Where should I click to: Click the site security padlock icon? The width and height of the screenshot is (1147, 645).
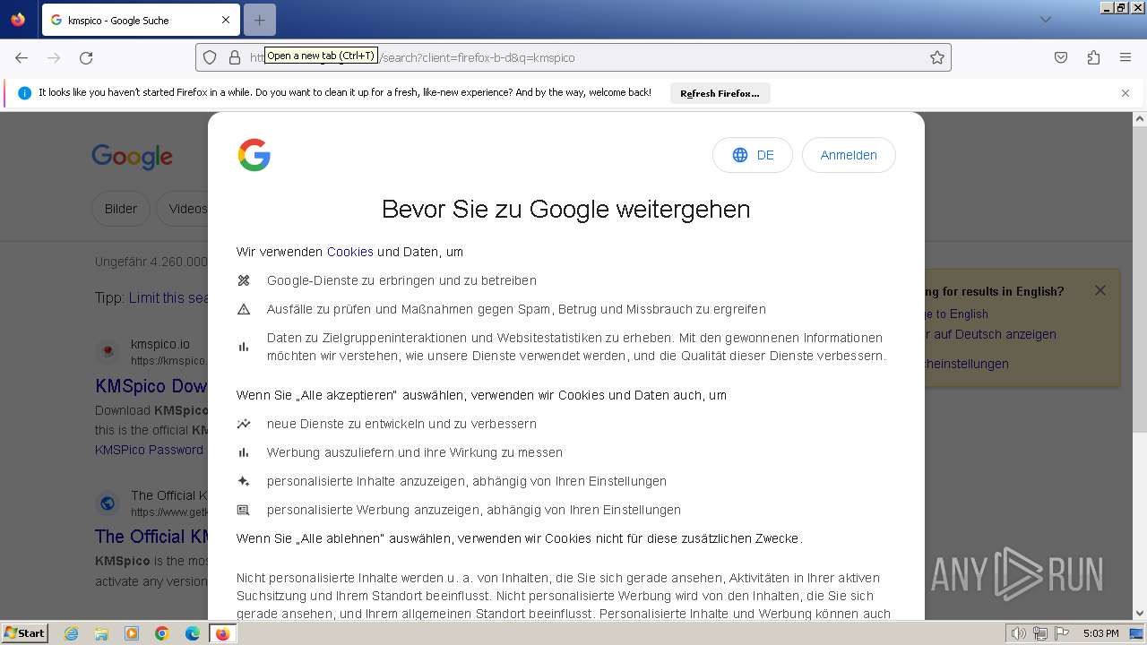point(235,57)
